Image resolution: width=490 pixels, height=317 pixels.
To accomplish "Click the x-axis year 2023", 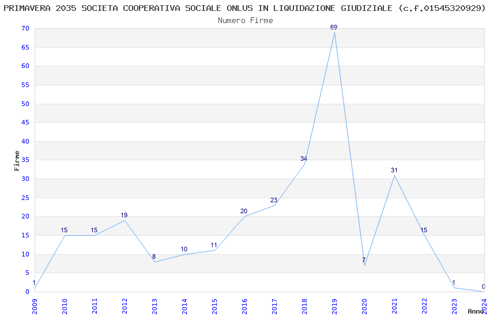I will 454,306.
